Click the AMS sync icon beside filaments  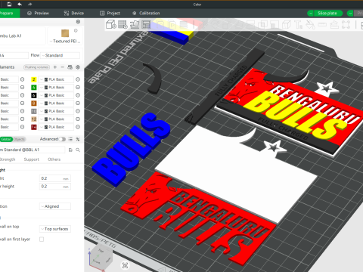[x=70, y=67]
